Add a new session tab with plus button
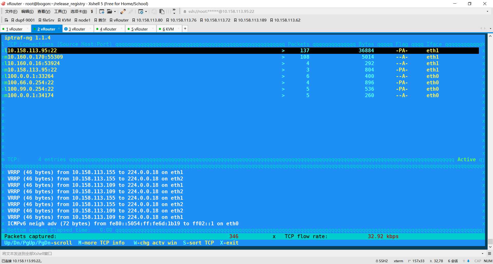The height and width of the screenshot is (264, 493). pos(185,29)
